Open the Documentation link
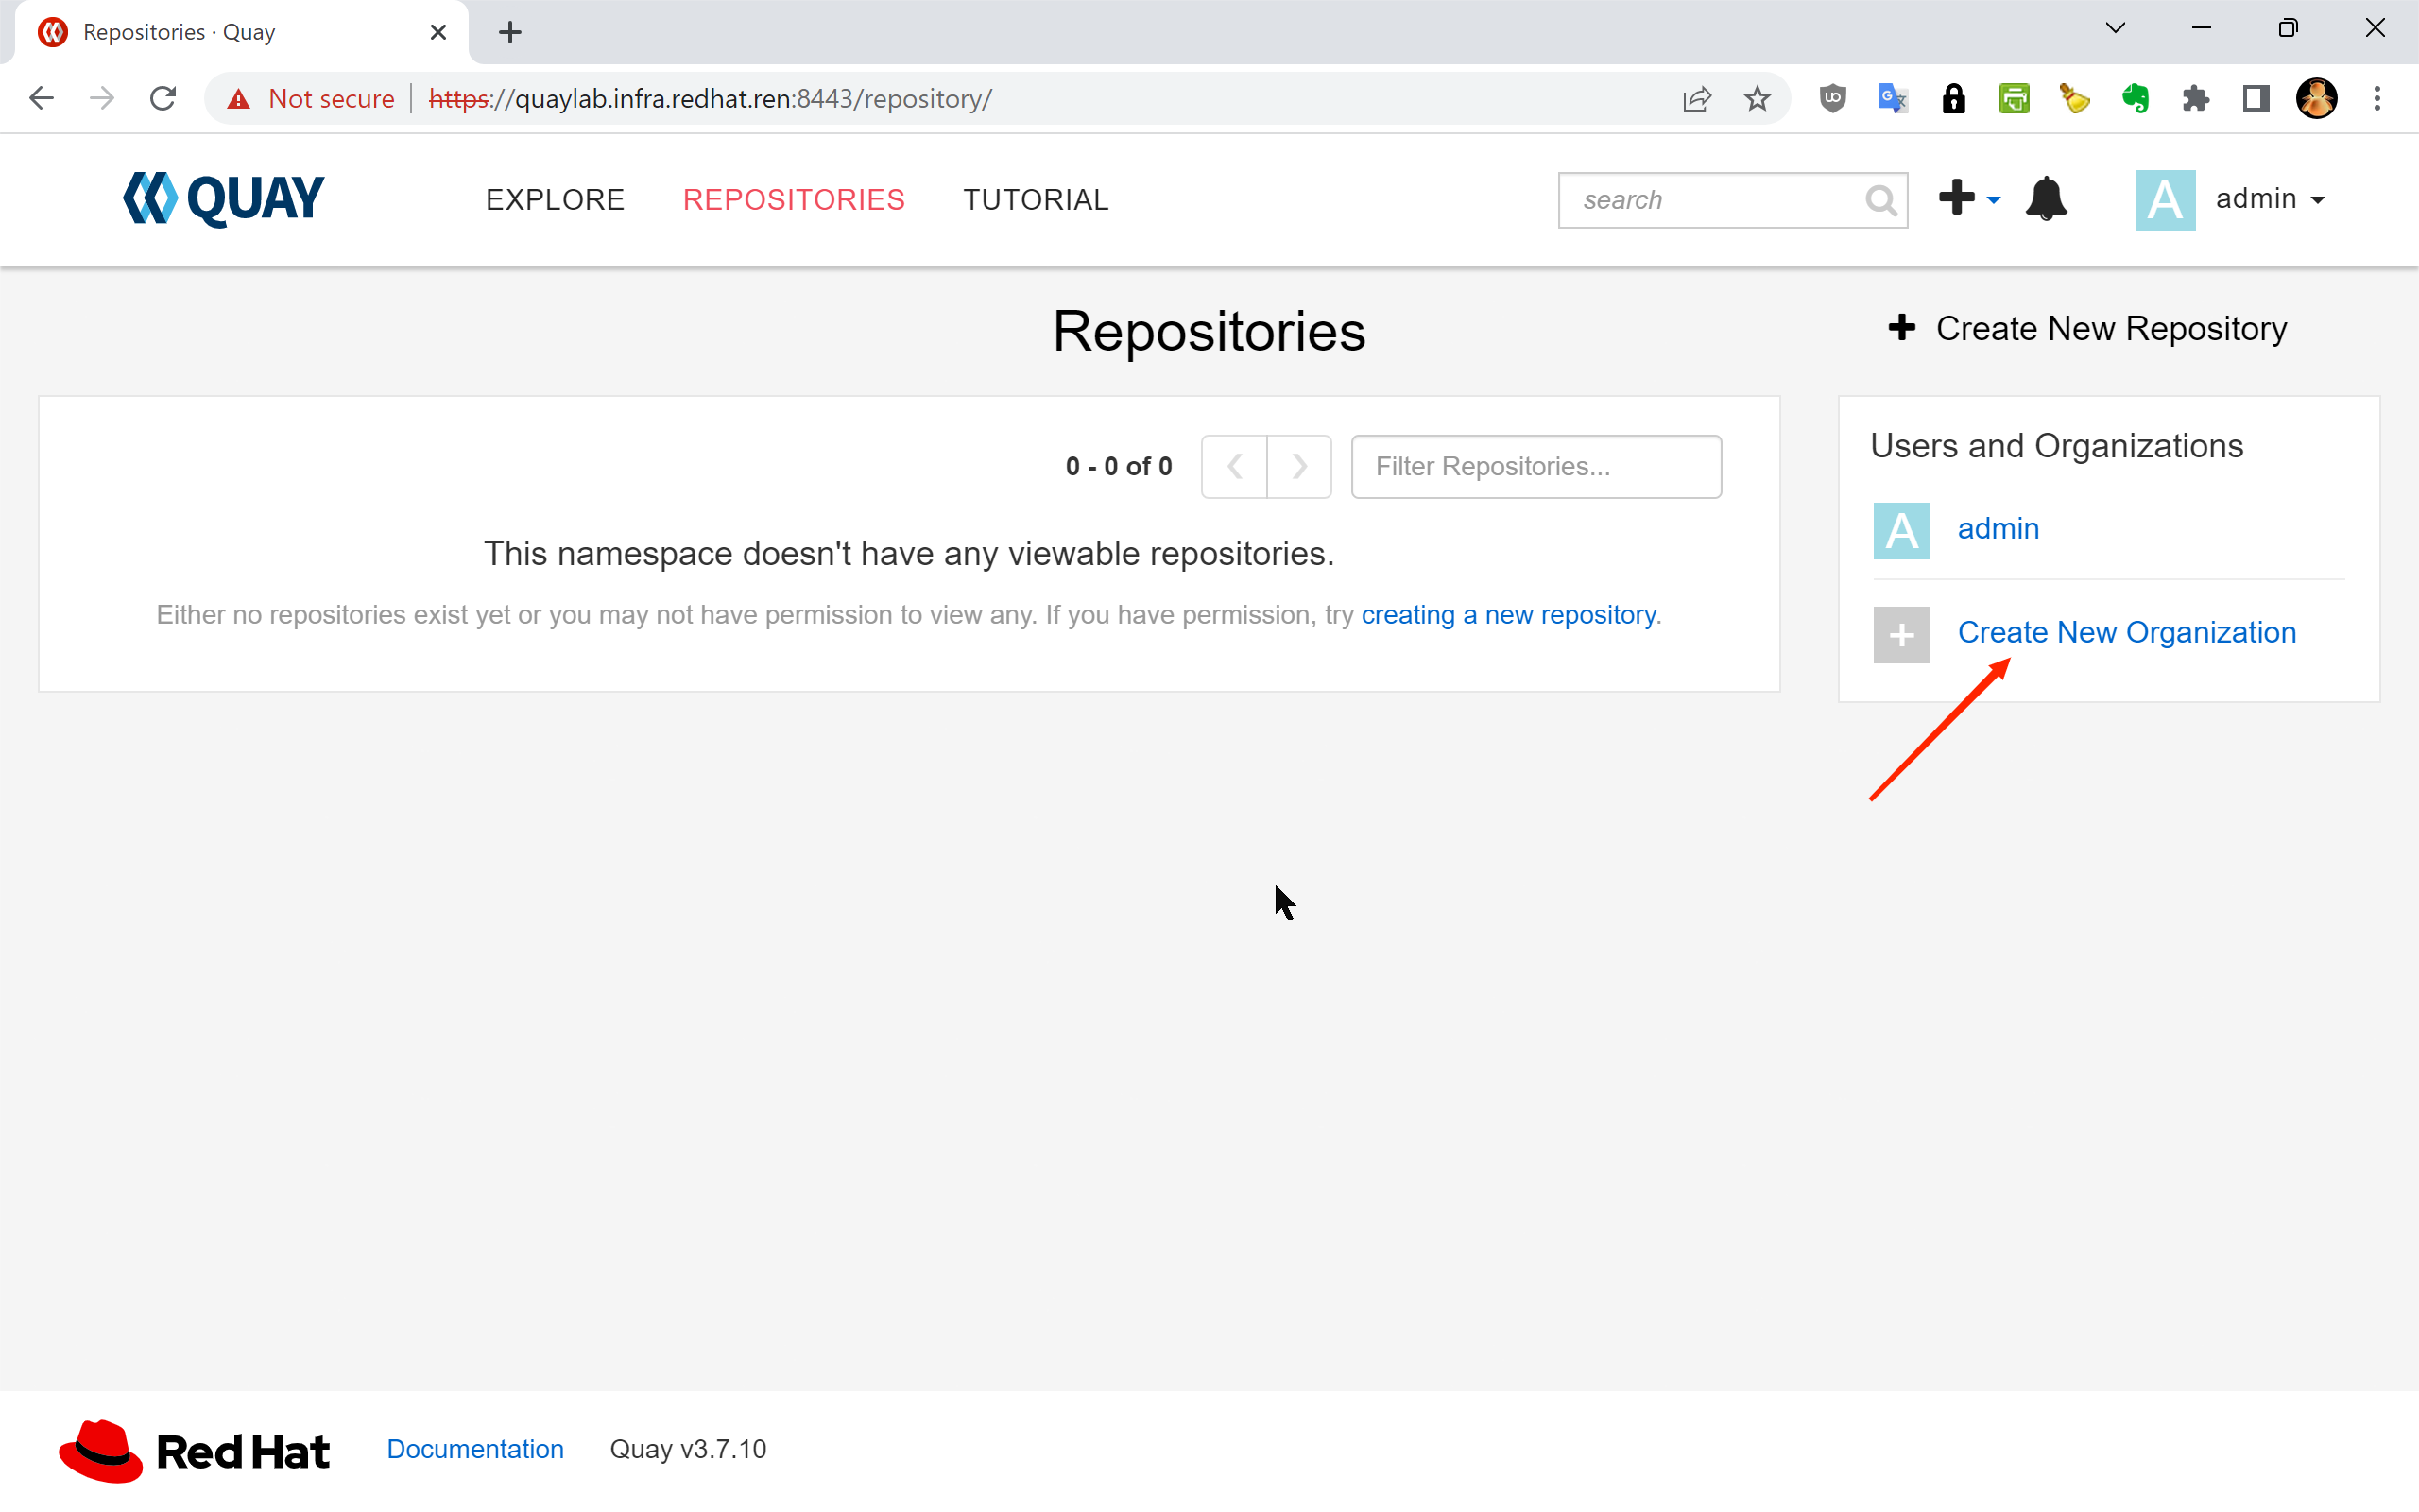The height and width of the screenshot is (1512, 2419). point(474,1449)
